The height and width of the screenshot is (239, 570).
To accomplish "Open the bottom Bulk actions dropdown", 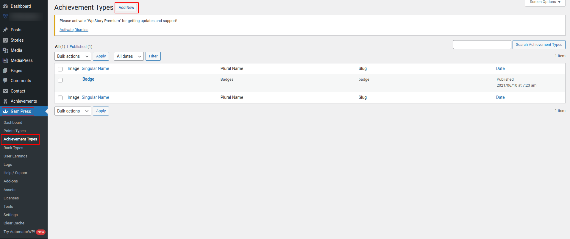I will (x=73, y=111).
